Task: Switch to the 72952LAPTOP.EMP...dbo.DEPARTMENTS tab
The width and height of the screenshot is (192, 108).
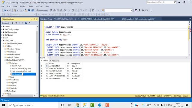Action: pos(97,19)
